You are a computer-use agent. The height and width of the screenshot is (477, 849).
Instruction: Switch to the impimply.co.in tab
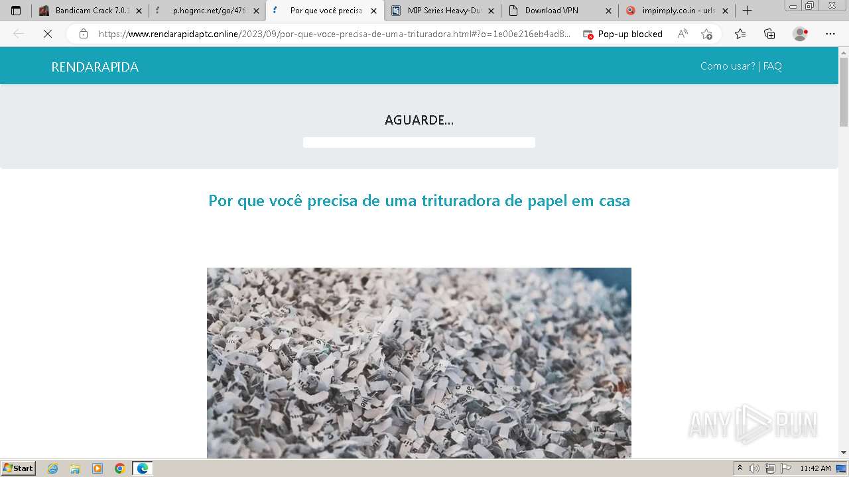[x=677, y=11]
